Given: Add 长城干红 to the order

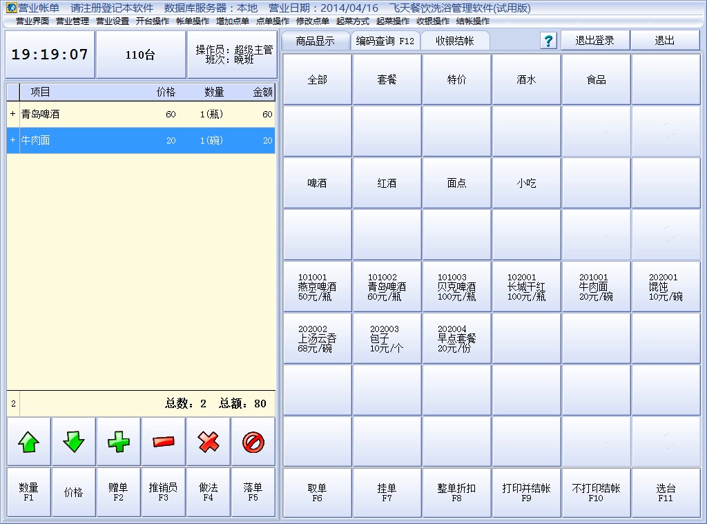Looking at the screenshot, I should click(526, 287).
